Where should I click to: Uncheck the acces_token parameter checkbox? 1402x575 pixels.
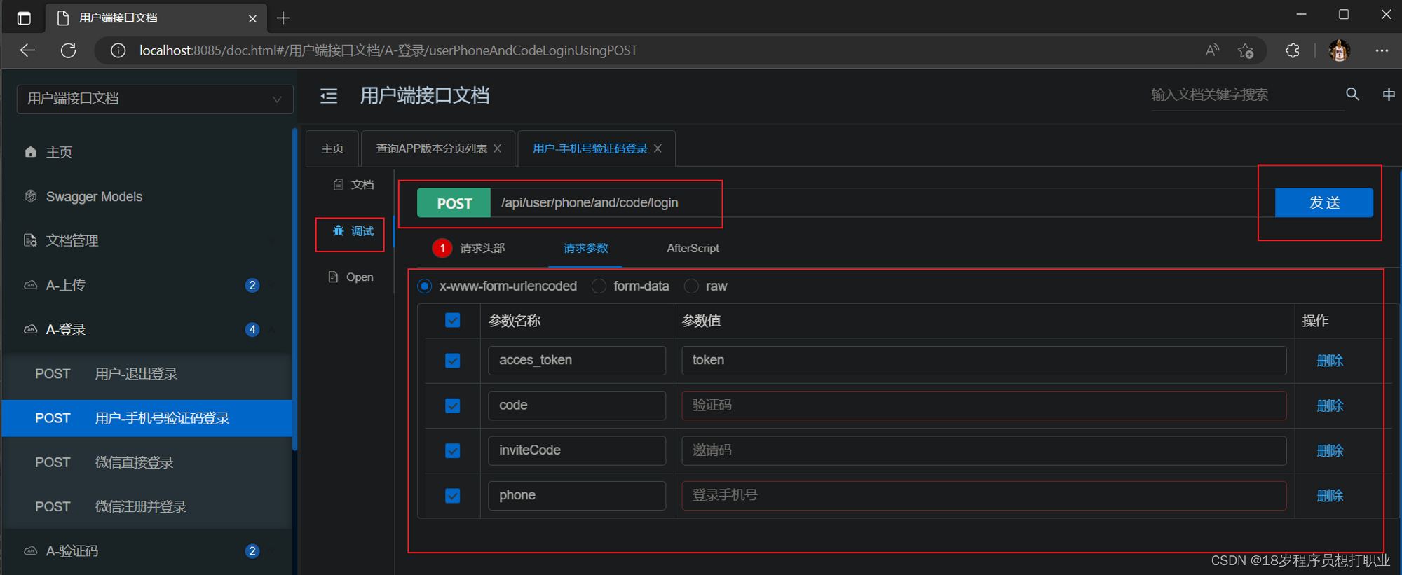[453, 361]
